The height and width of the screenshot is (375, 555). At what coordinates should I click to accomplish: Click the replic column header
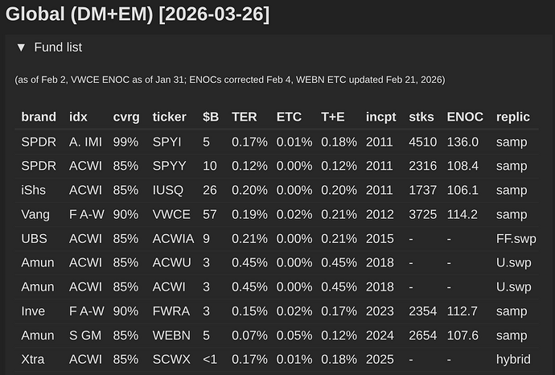click(x=513, y=117)
